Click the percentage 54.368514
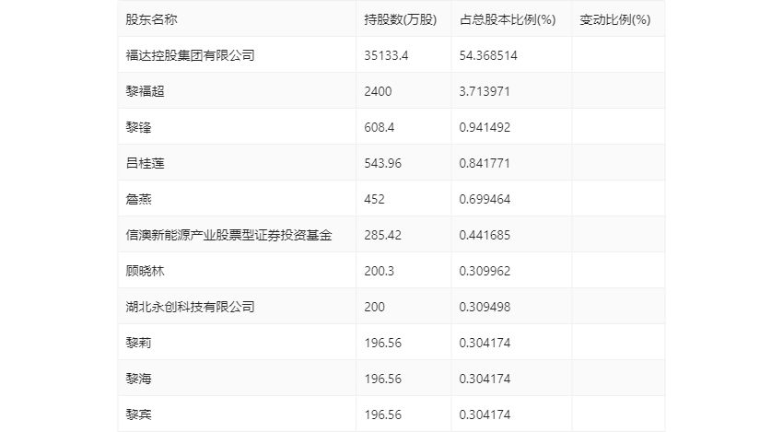This screenshot has height=432, width=783. tap(488, 55)
